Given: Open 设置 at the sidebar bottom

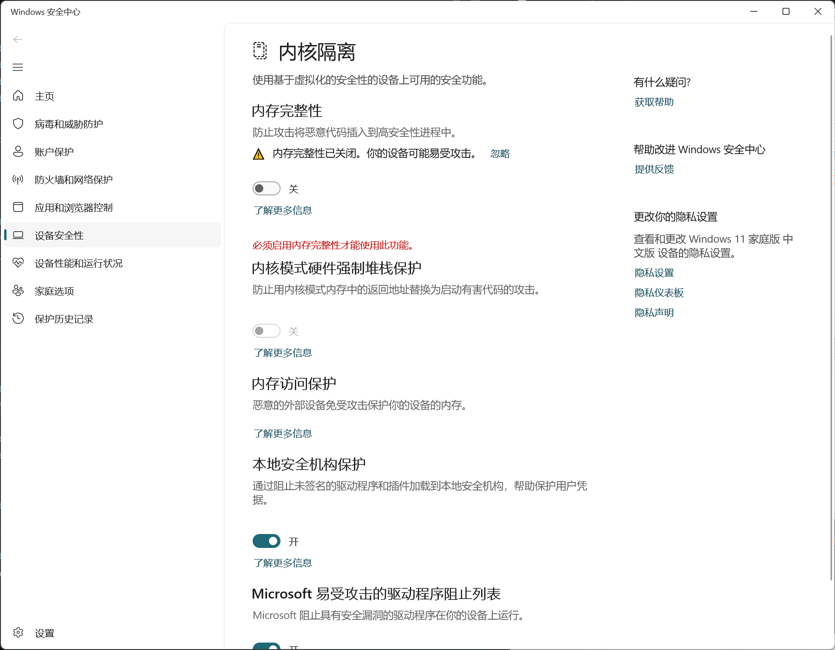Looking at the screenshot, I should (112, 633).
